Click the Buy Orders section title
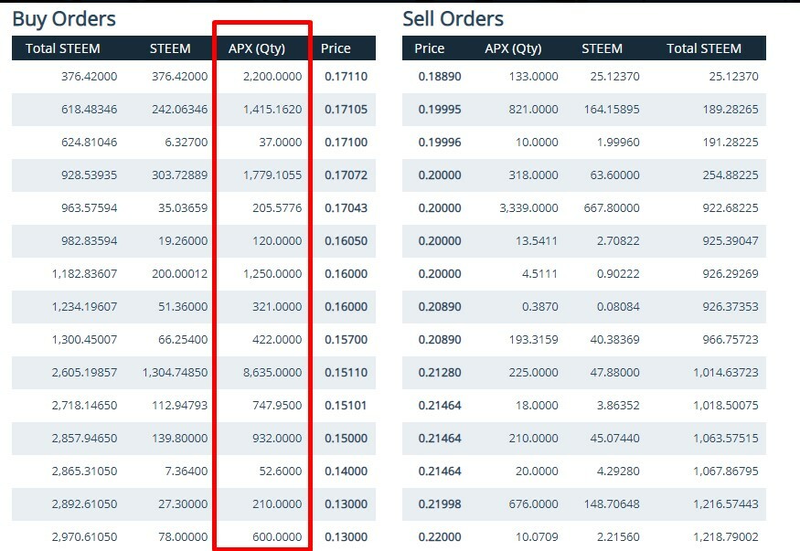The image size is (800, 551). (x=64, y=18)
